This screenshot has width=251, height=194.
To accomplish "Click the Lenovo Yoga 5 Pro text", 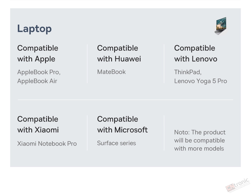I will [201, 81].
